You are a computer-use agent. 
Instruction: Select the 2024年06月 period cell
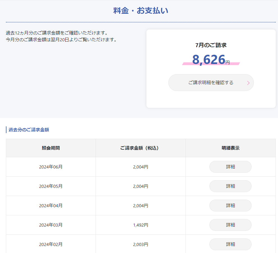tap(51, 167)
